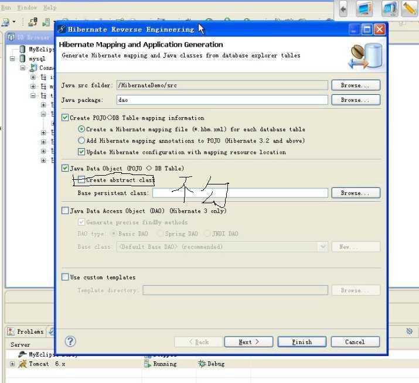
Task: Click the disabled Back button
Action: click(199, 342)
